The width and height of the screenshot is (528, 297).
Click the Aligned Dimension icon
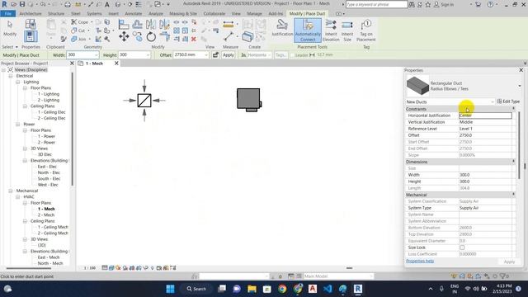point(229,36)
